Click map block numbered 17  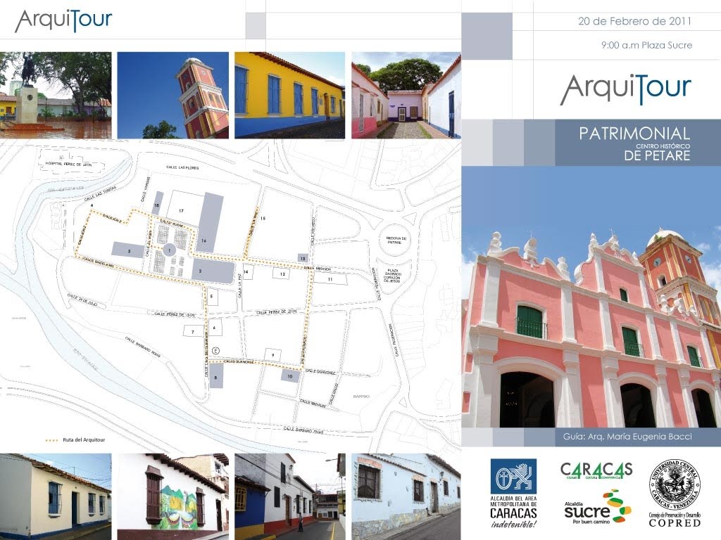tap(184, 210)
